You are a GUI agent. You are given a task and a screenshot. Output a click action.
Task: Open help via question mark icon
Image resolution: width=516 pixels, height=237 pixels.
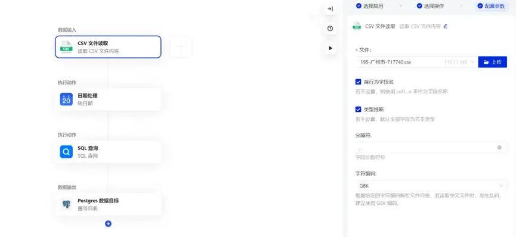330,29
